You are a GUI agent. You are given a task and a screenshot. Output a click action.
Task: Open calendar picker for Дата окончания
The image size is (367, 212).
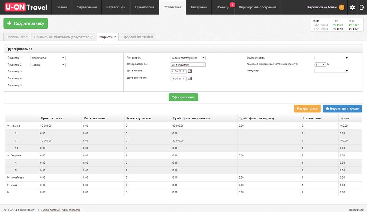190,78
